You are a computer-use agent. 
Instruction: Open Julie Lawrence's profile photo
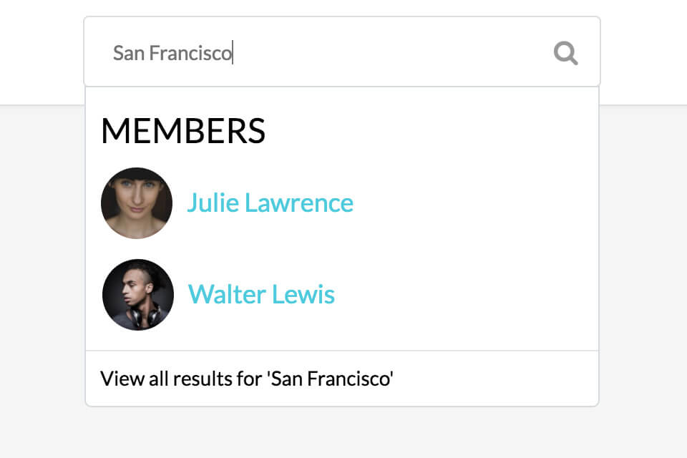point(137,203)
